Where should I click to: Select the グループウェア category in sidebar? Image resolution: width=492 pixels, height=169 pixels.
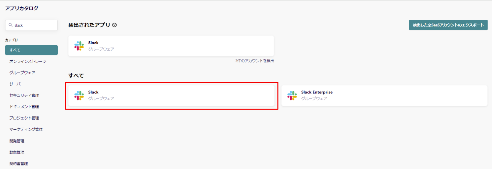point(22,73)
